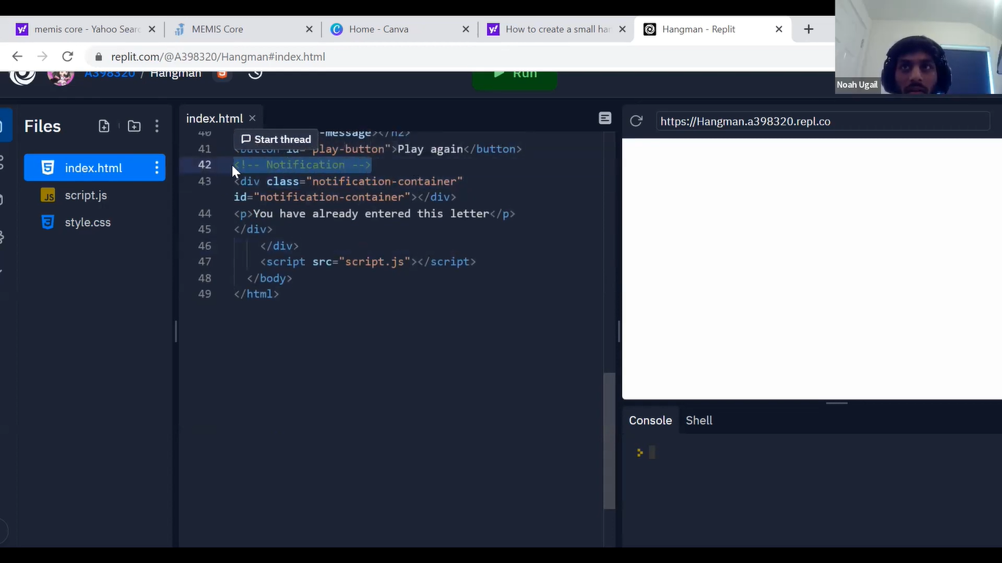Open the Files panel three-dot menu

156,126
